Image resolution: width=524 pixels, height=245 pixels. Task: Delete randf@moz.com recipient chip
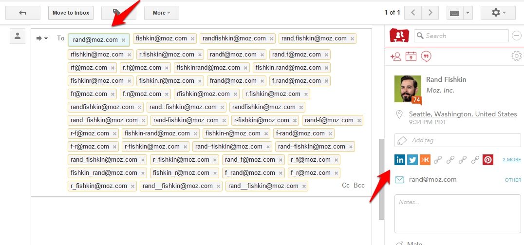[262, 55]
